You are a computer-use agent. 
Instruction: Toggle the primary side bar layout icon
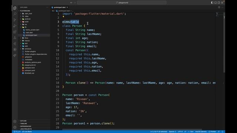click(x=212, y=3)
